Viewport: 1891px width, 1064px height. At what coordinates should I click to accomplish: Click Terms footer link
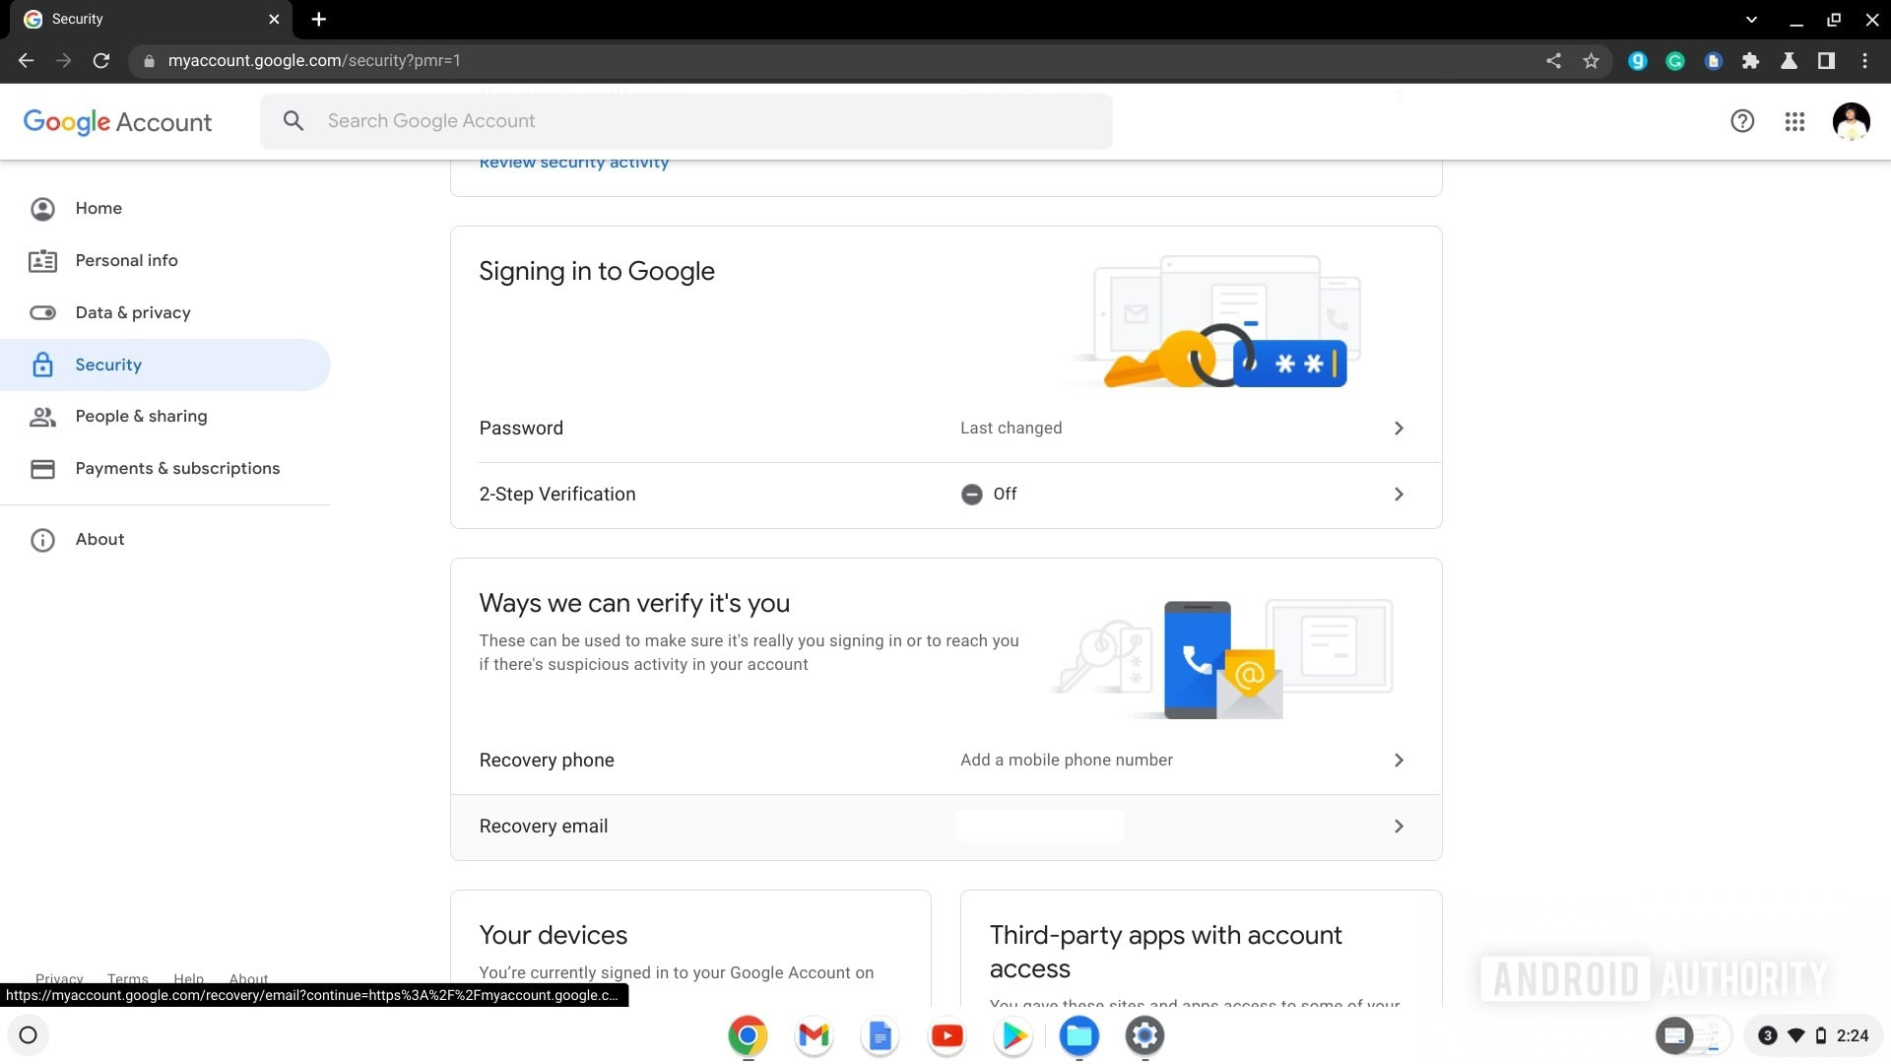tap(128, 978)
